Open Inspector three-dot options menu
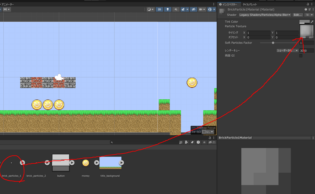The height and width of the screenshot is (194, 315). tap(312, 4)
